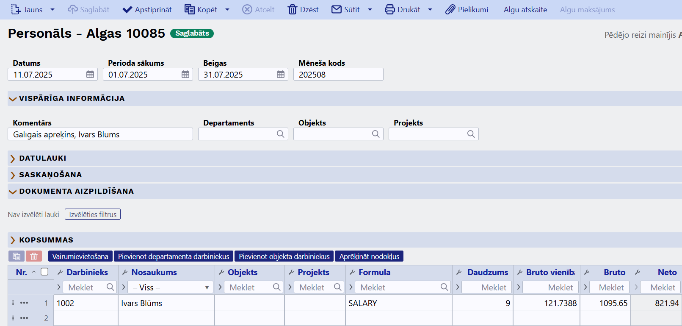682x326 pixels.
Task: Open the Kopēt dropdown arrow
Action: pyautogui.click(x=227, y=9)
